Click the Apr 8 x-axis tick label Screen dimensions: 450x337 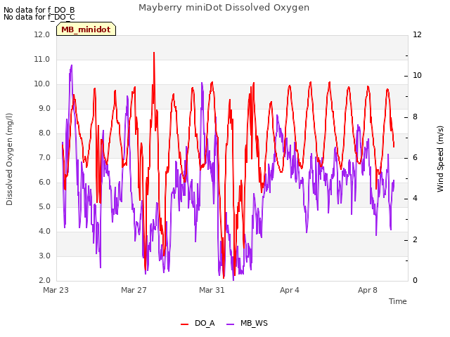tap(368, 290)
